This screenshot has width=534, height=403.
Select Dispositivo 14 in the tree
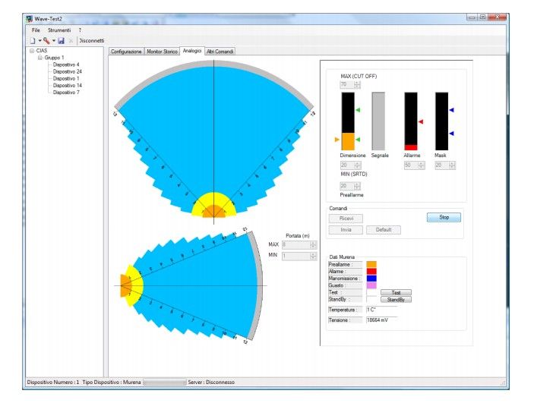[x=68, y=86]
